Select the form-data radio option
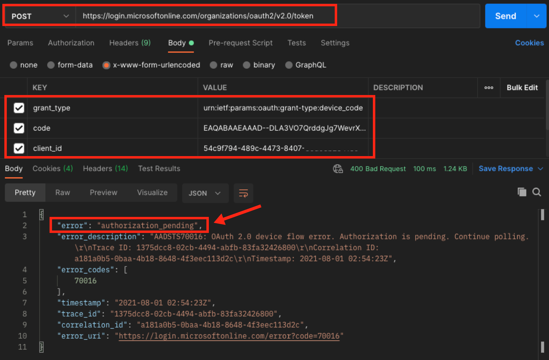549x360 pixels. pyautogui.click(x=51, y=65)
